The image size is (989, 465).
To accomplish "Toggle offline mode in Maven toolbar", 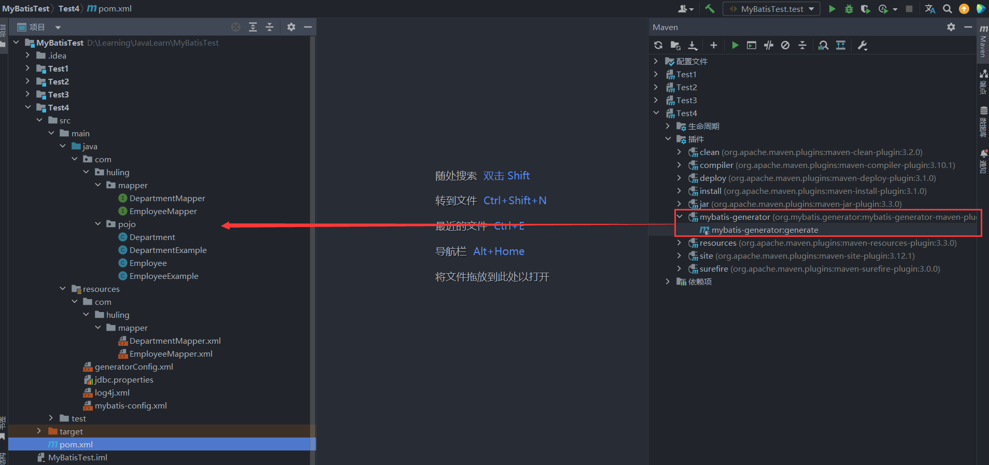I will click(769, 45).
